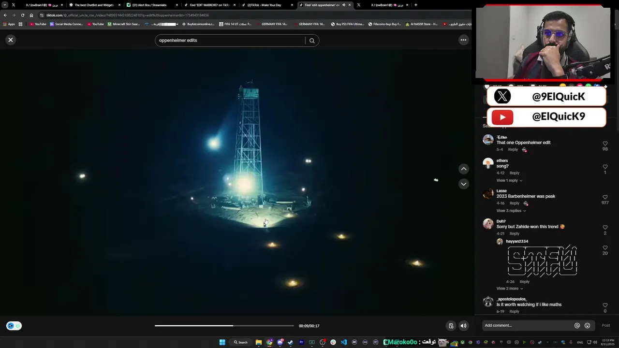Screen dimensions: 619x348
Task: Switch to 'Find EDIT MARKOKO on TikTok' tab
Action: pos(209,5)
